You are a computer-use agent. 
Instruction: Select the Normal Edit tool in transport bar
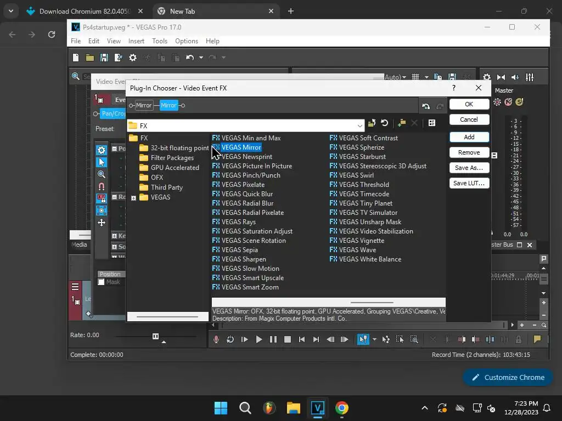[363, 339]
